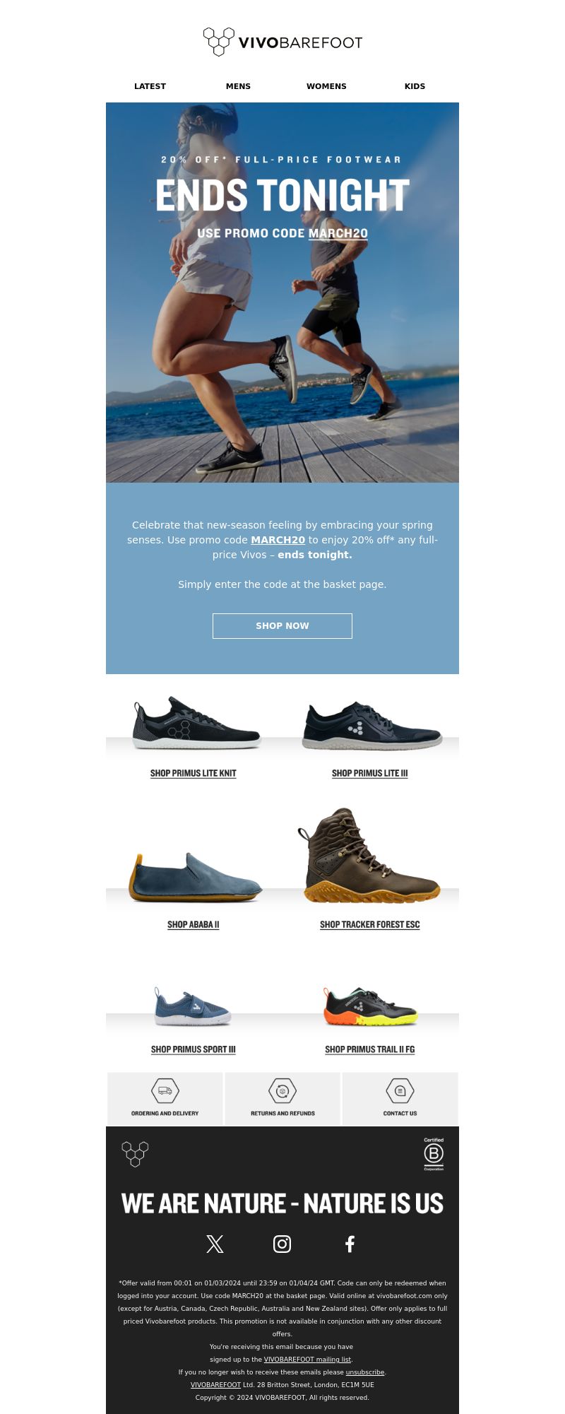565x1414 pixels.
Task: Click the hexagon logo in dark footer
Action: (135, 1154)
